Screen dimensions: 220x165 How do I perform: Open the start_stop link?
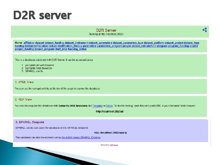(61, 49)
